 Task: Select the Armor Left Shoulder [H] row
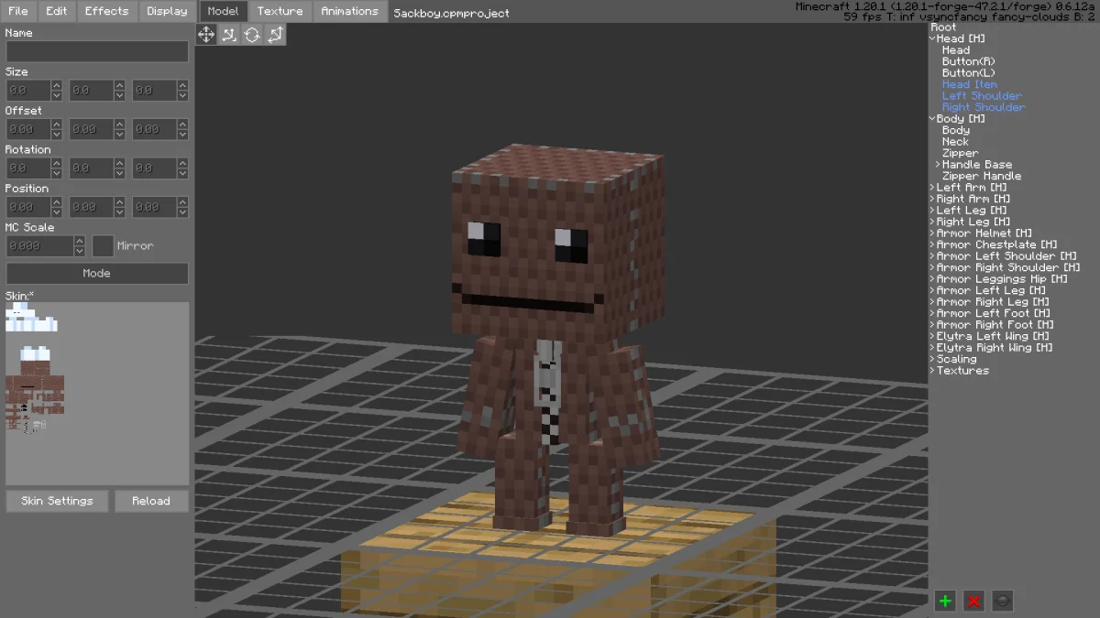(1006, 256)
